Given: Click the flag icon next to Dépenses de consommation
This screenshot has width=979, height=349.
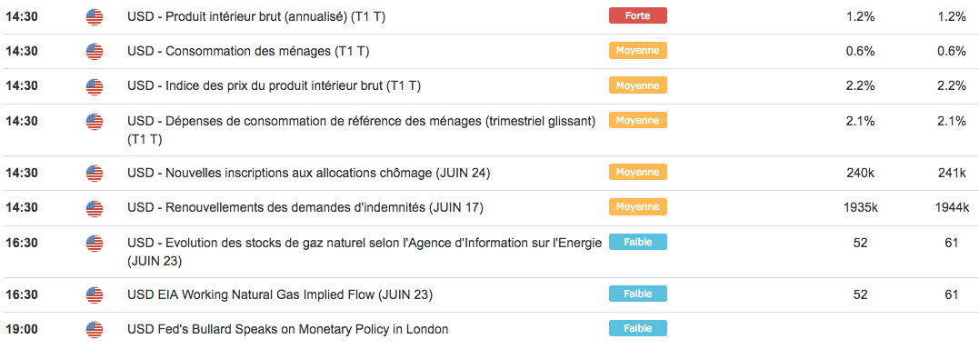Looking at the screenshot, I should pos(95,122).
